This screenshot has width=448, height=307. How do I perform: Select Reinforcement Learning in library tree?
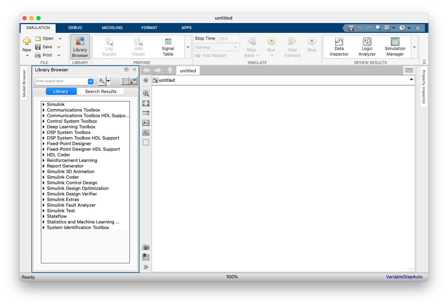point(72,160)
